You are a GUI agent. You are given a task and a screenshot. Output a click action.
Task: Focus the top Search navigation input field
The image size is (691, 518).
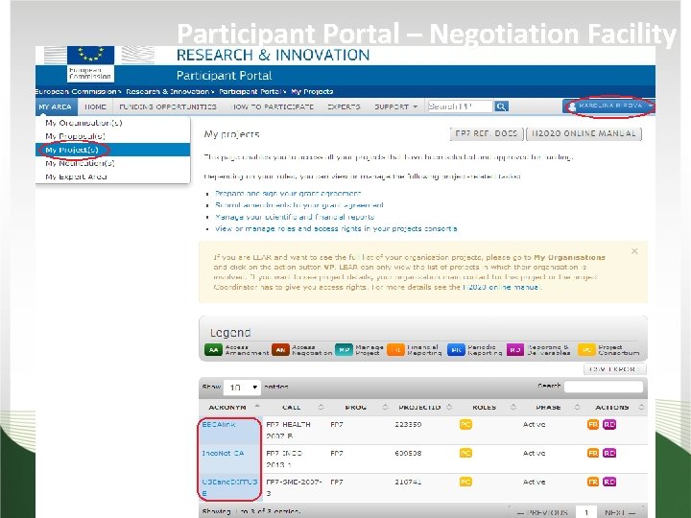tap(460, 106)
